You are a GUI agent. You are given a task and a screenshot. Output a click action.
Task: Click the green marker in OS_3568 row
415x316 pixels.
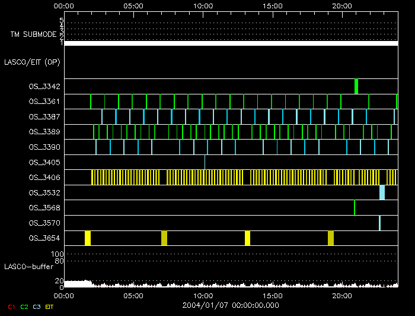355,207
